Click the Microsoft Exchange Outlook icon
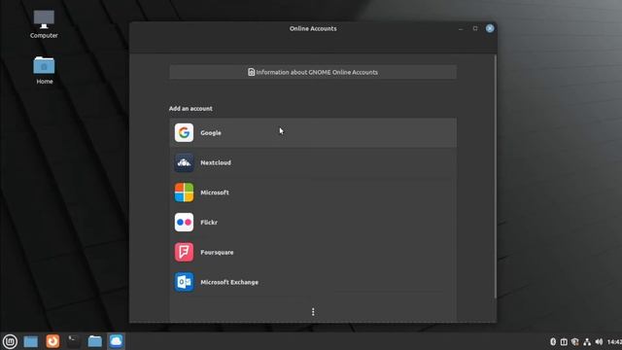 (184, 282)
